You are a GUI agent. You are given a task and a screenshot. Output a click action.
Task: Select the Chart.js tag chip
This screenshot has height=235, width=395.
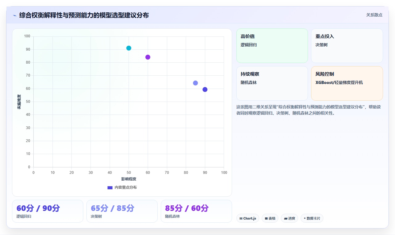[x=248, y=218]
